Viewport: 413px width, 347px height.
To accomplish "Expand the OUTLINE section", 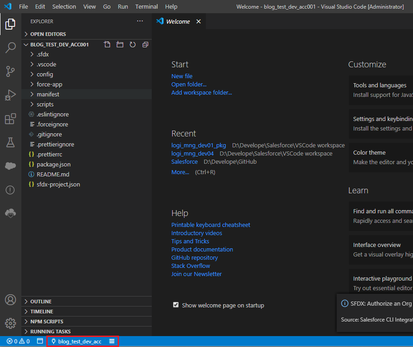I will pyautogui.click(x=86, y=302).
